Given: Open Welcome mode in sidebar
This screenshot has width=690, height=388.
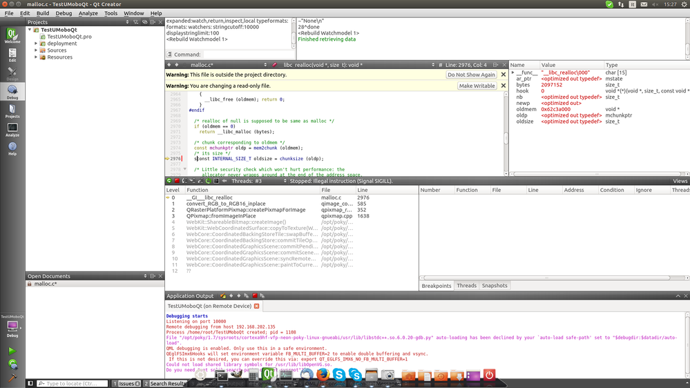Looking at the screenshot, I should click(x=12, y=36).
